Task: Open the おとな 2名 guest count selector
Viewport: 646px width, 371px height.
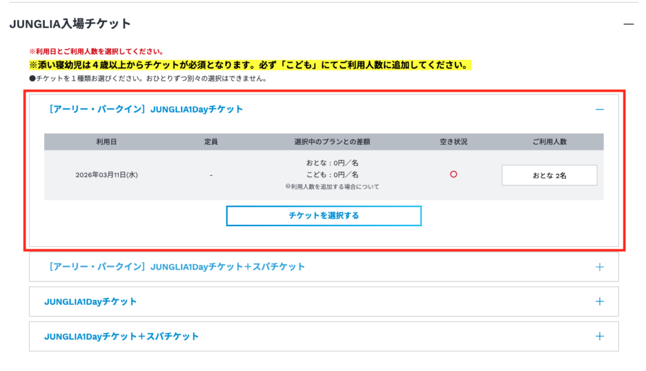Action: [x=549, y=176]
